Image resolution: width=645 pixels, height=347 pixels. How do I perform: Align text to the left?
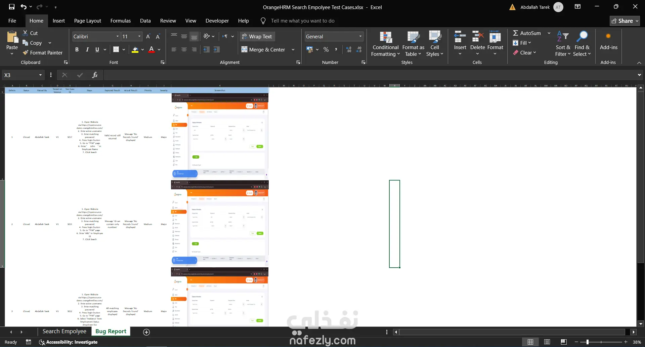coord(174,49)
